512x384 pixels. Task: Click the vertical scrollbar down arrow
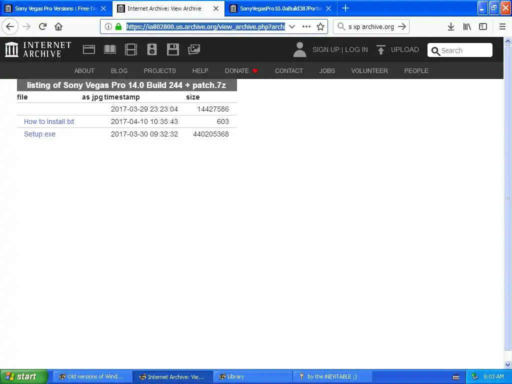[508, 364]
